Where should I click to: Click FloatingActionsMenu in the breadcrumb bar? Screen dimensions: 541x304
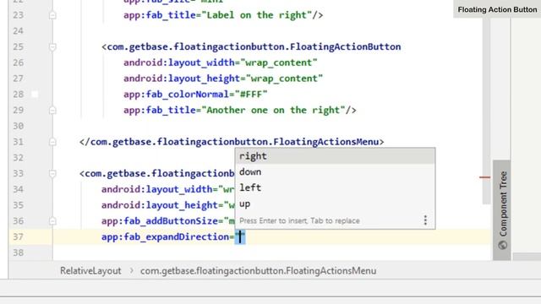pyautogui.click(x=258, y=271)
